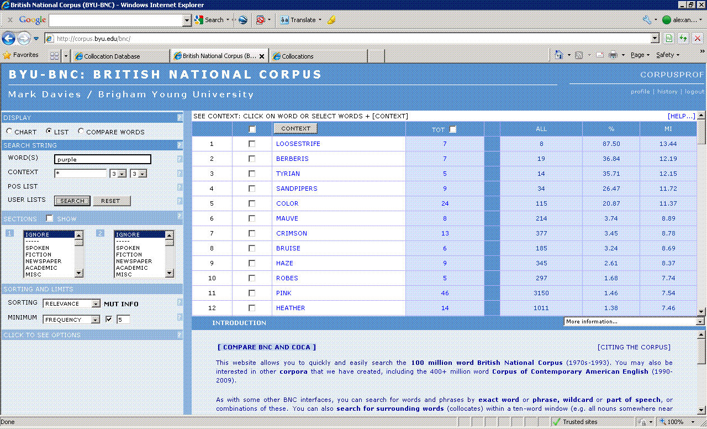The height and width of the screenshot is (429, 707).
Task: Toggle the select-all checkbox beside CONTEXT button
Action: tap(252, 129)
